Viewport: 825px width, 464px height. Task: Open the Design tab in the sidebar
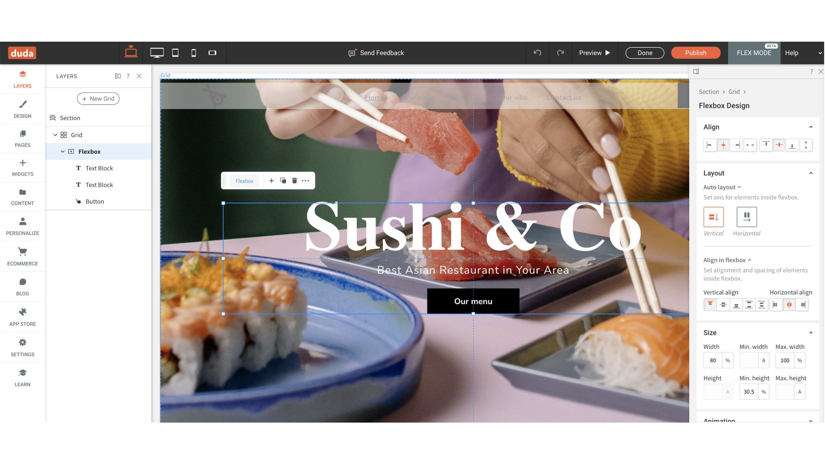22,109
